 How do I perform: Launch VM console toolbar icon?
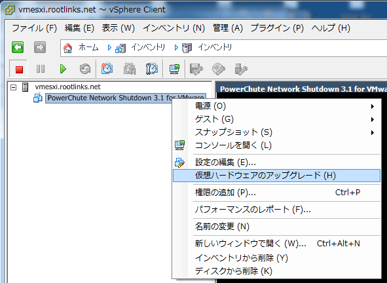[174, 69]
